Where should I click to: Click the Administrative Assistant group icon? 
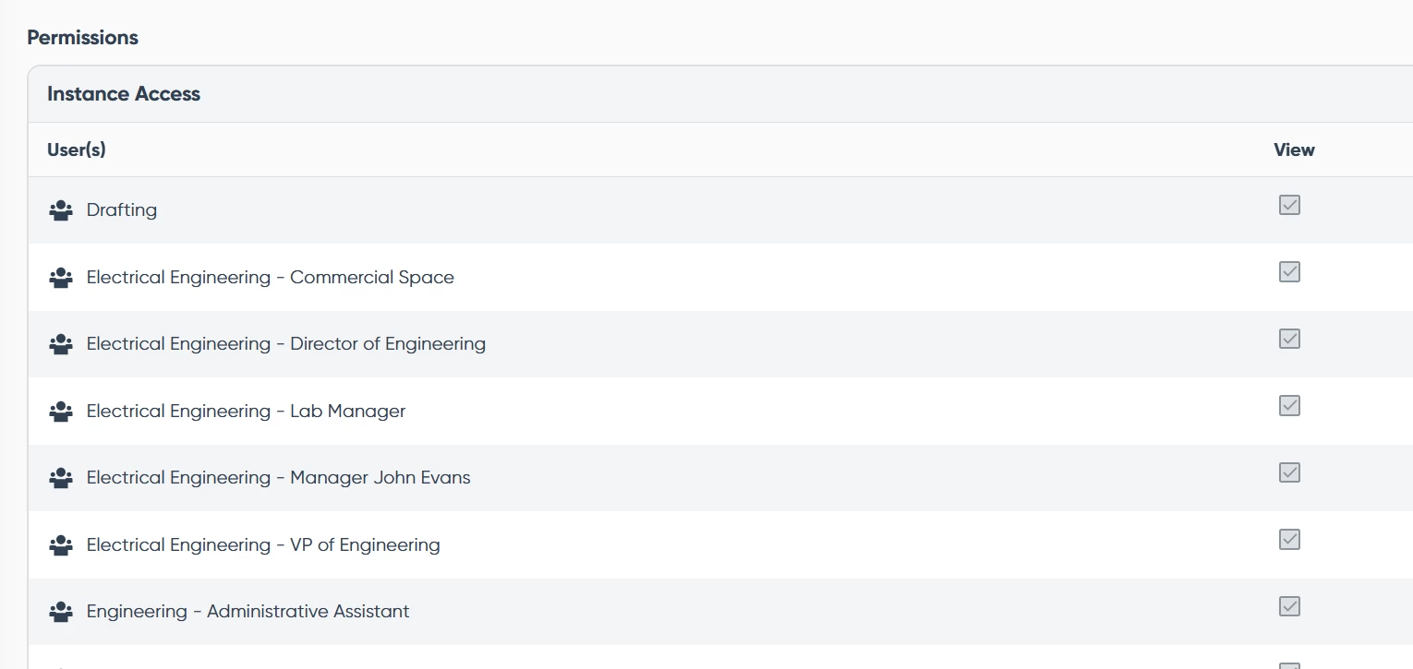click(x=61, y=612)
